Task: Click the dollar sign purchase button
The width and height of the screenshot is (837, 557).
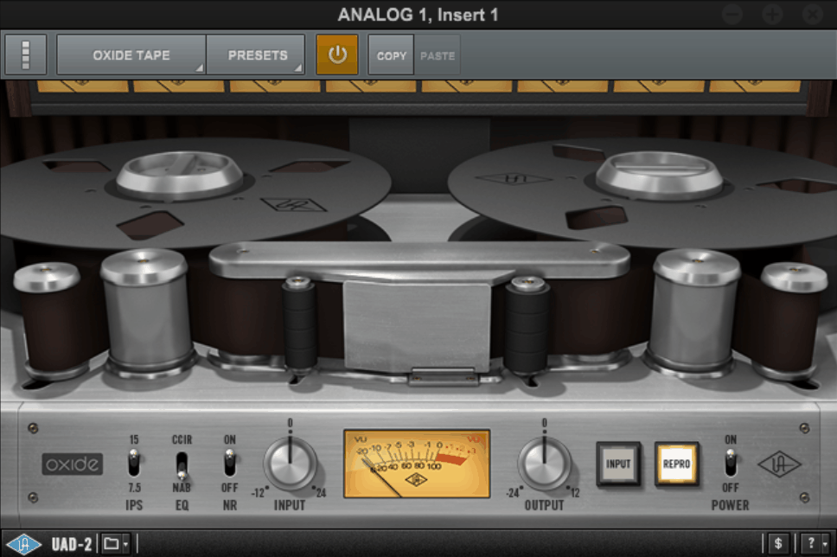Action: coord(778,544)
